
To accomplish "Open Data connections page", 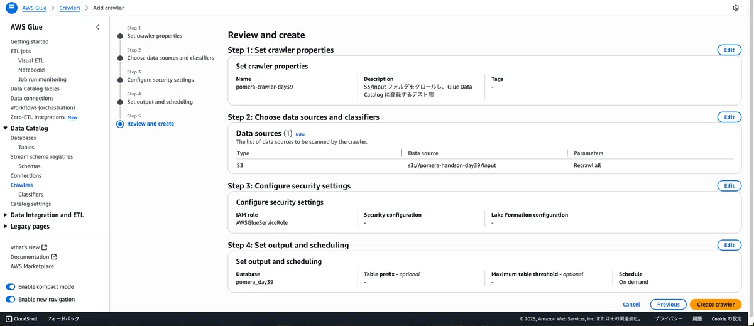I will point(32,98).
